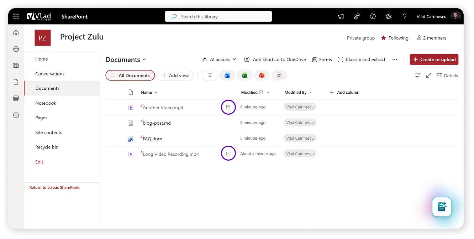
Task: Select the All Documents view tab
Action: [130, 76]
